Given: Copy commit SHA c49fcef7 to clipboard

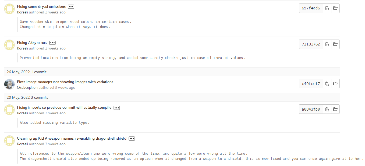Looking at the screenshot, I should coord(327,83).
